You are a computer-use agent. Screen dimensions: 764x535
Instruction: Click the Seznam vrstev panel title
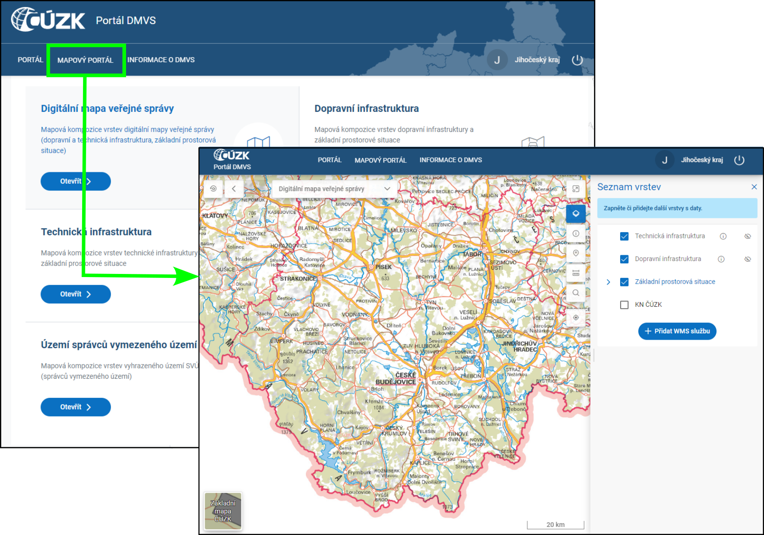pos(629,187)
